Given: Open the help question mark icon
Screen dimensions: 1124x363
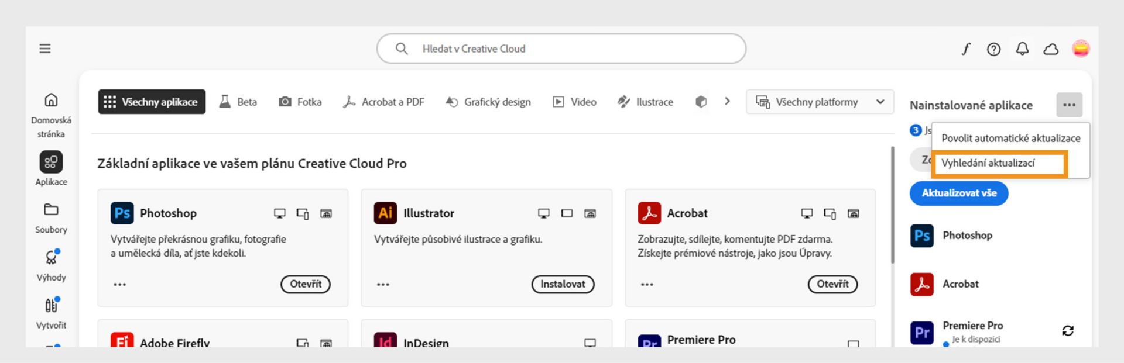Looking at the screenshot, I should coord(993,49).
